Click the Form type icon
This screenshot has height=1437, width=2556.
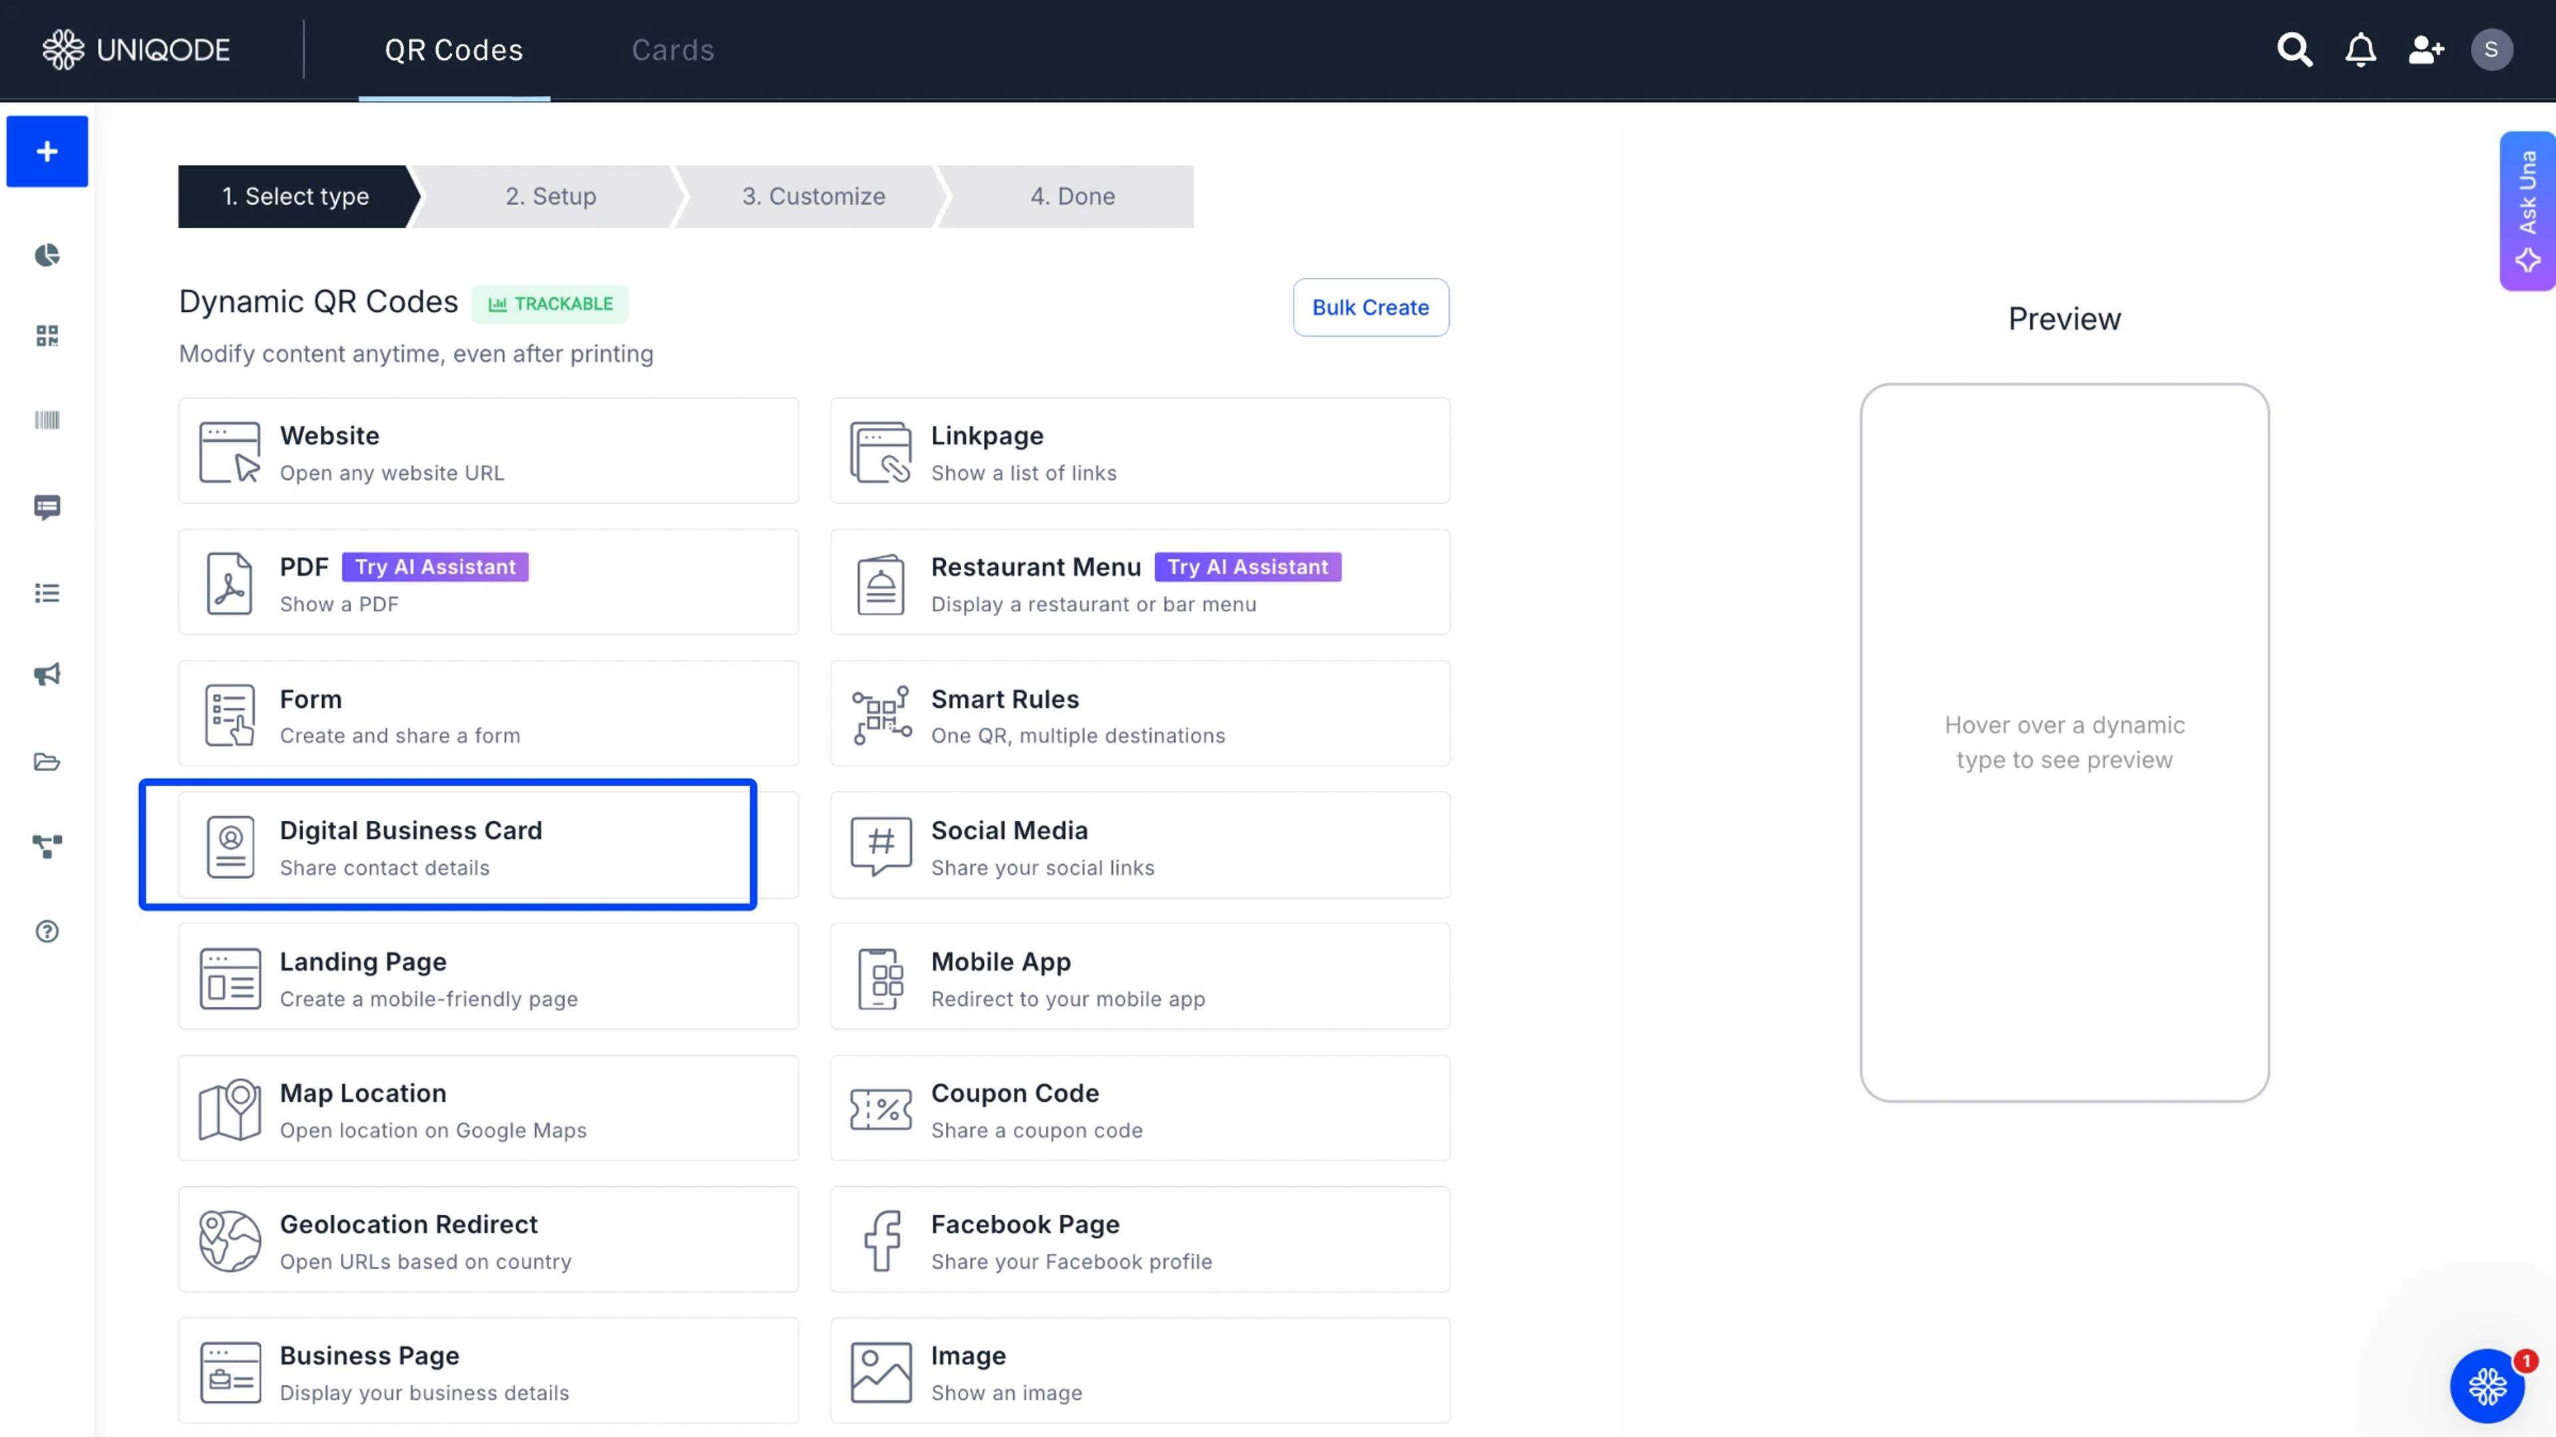(x=229, y=715)
